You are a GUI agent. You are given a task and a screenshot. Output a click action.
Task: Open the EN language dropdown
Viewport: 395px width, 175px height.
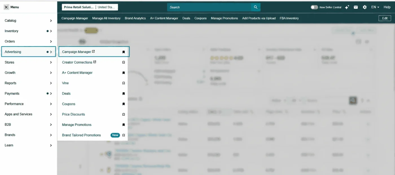pyautogui.click(x=375, y=7)
